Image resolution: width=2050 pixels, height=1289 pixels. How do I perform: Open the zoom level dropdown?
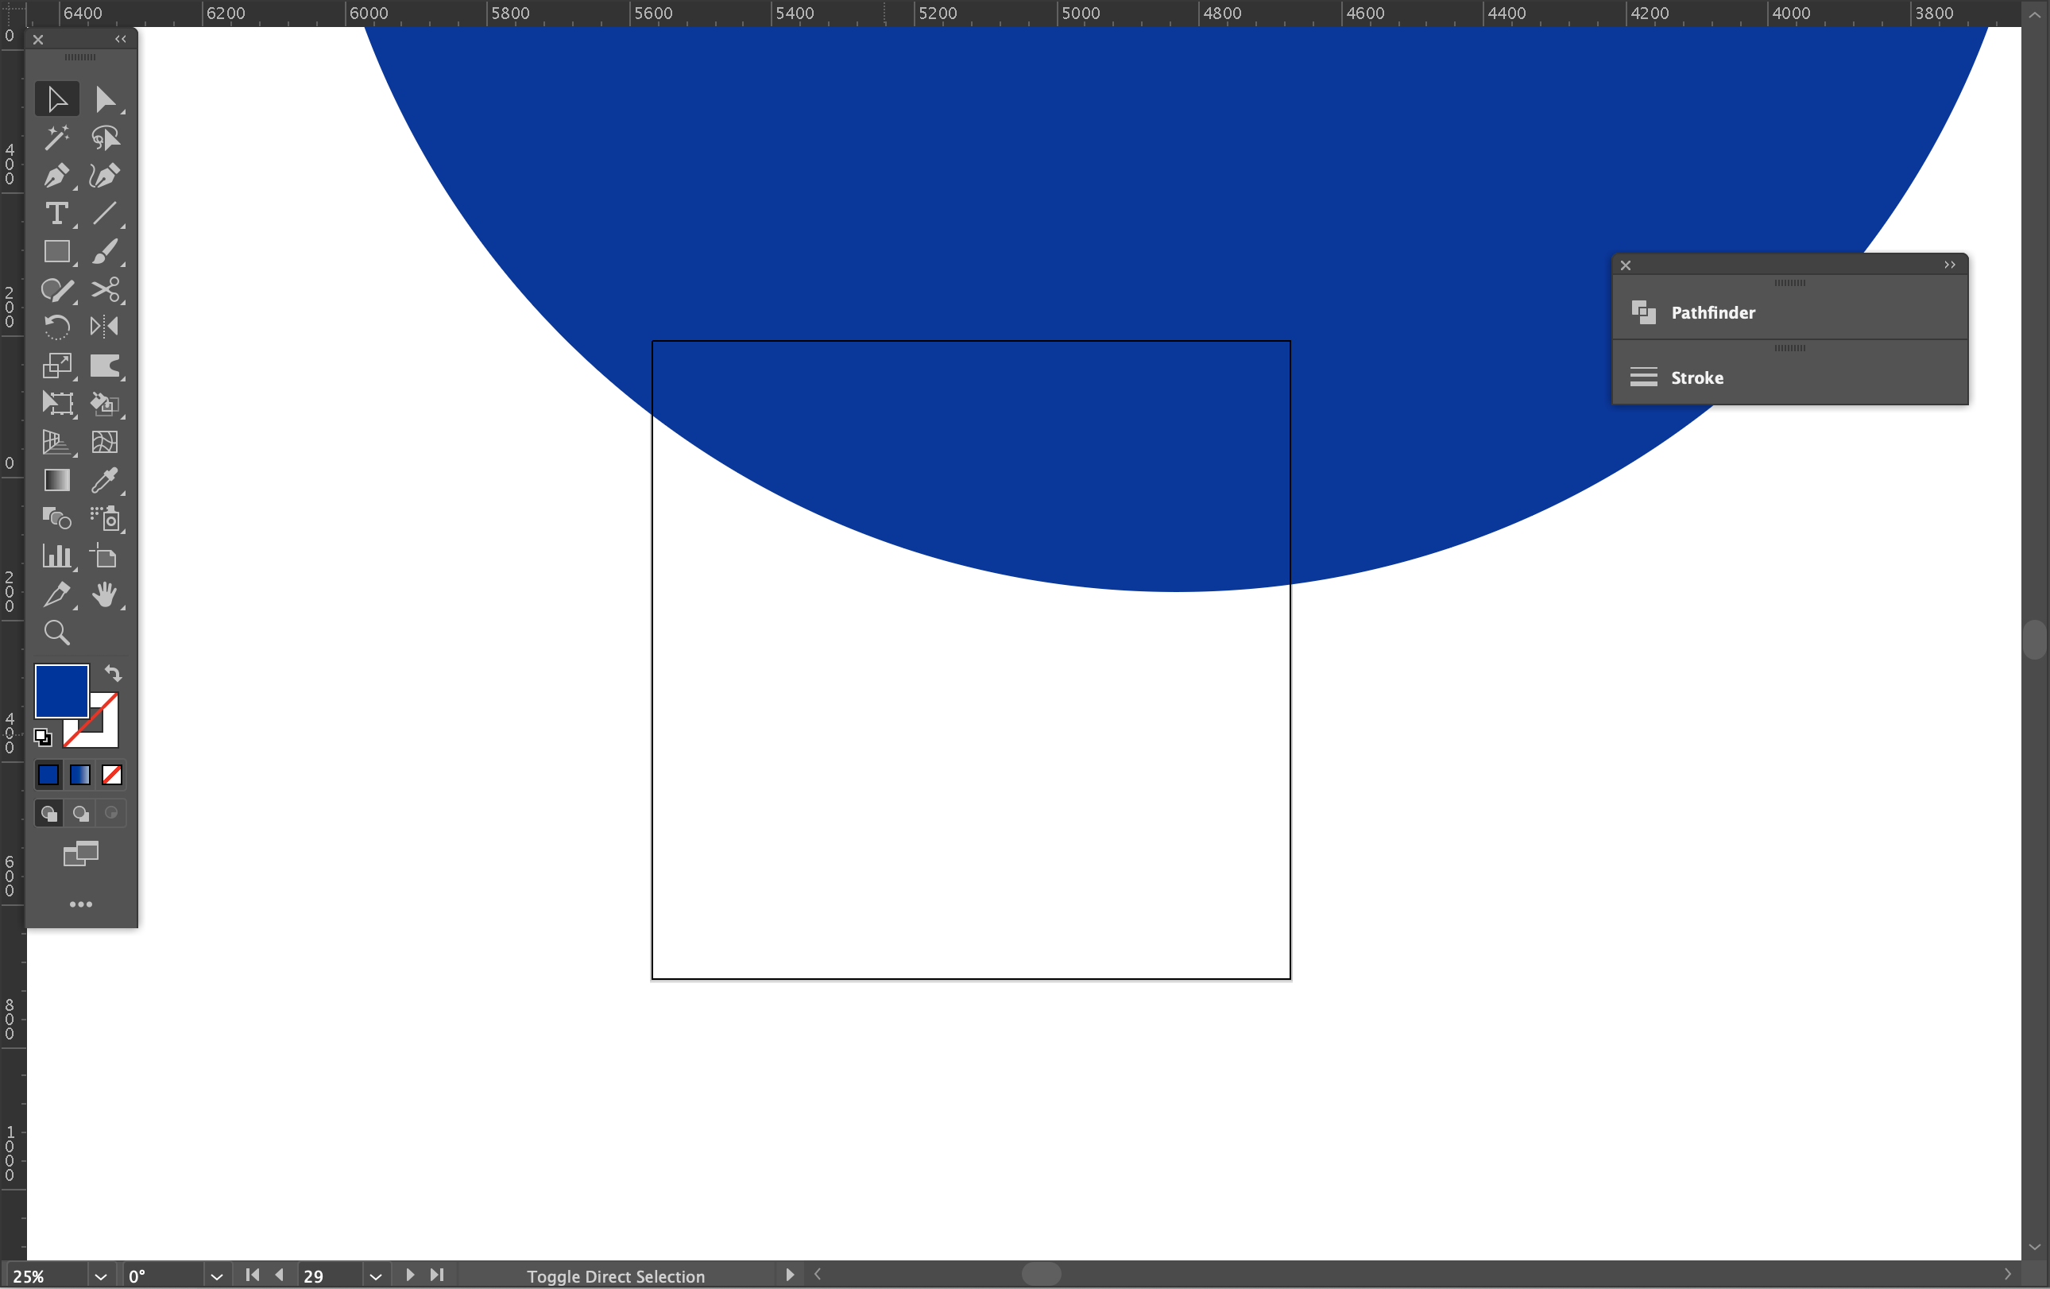coord(100,1276)
